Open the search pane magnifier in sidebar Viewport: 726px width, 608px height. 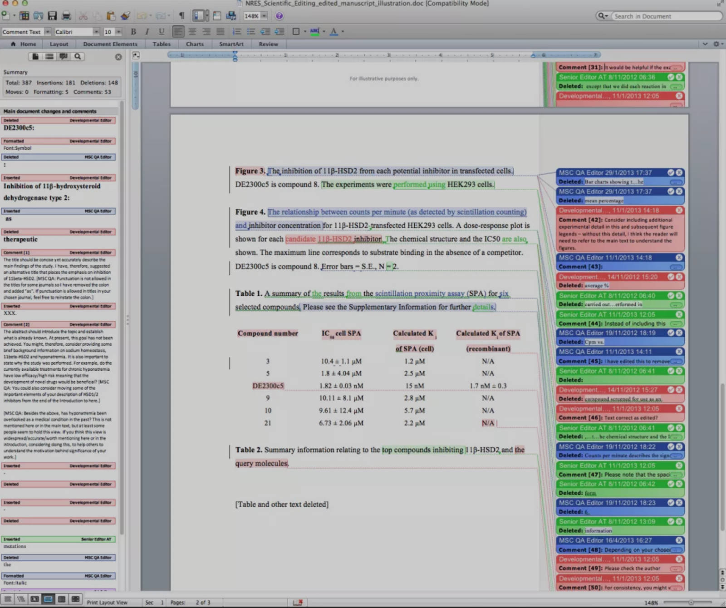tap(78, 56)
